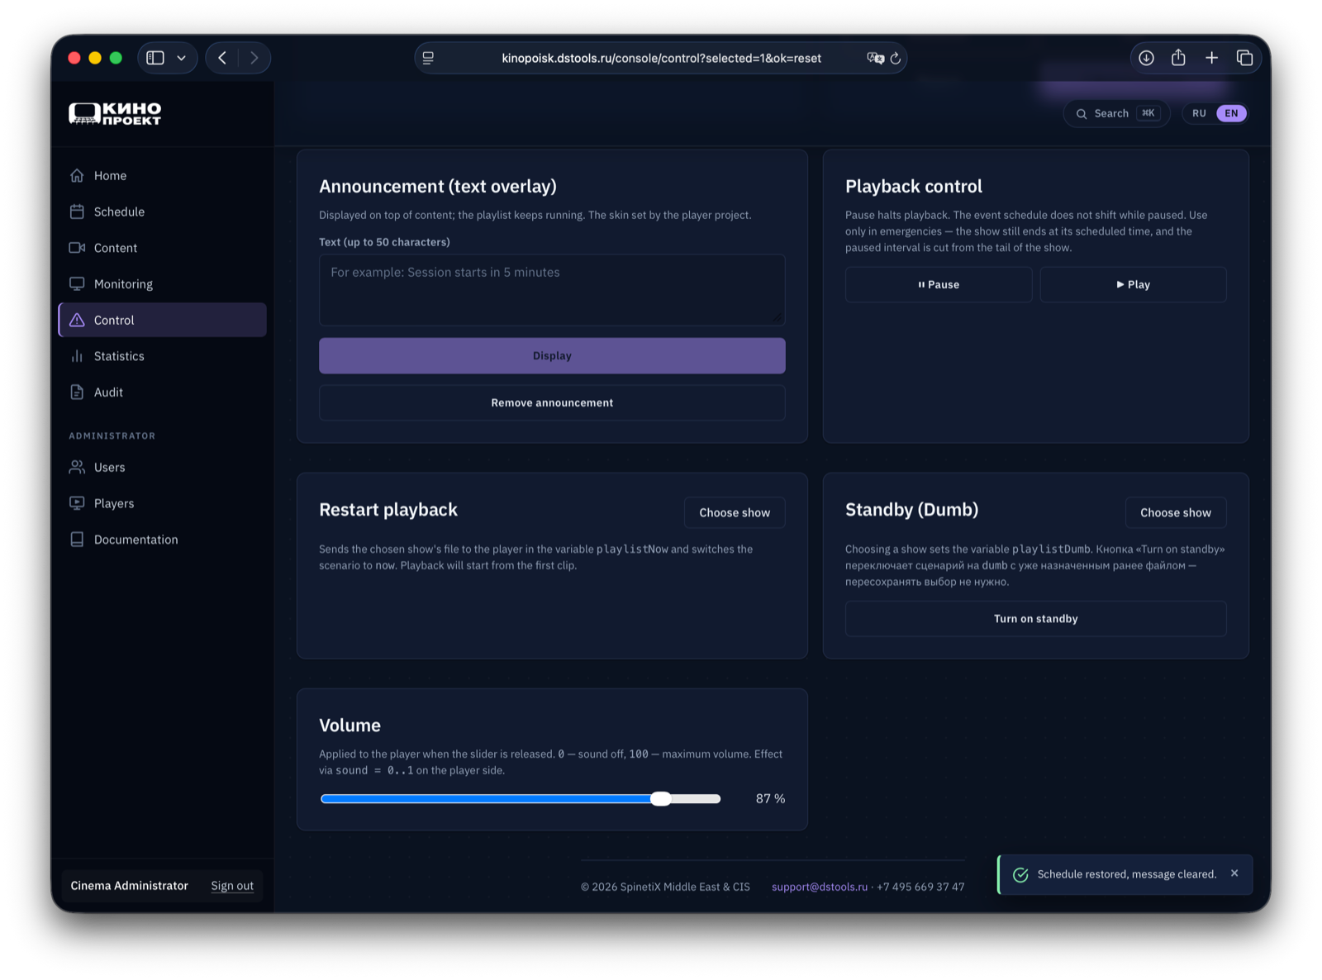This screenshot has width=1322, height=980.
Task: Click the Players monitor icon
Action: pyautogui.click(x=77, y=503)
